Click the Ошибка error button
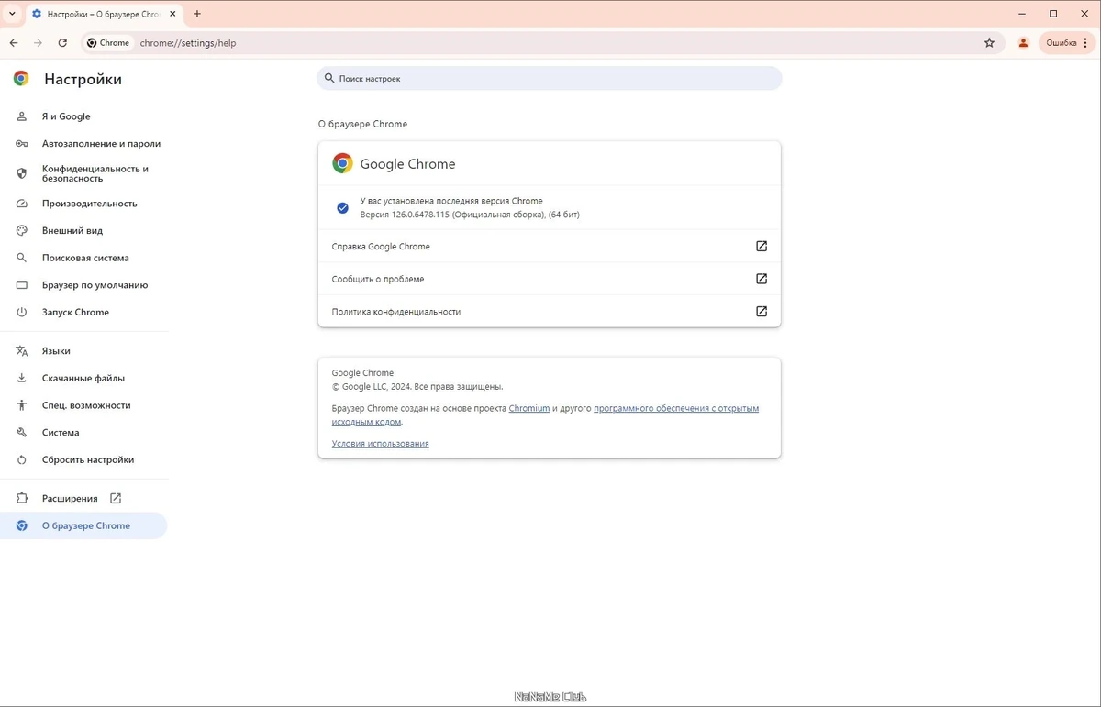The image size is (1101, 707). pos(1067,43)
